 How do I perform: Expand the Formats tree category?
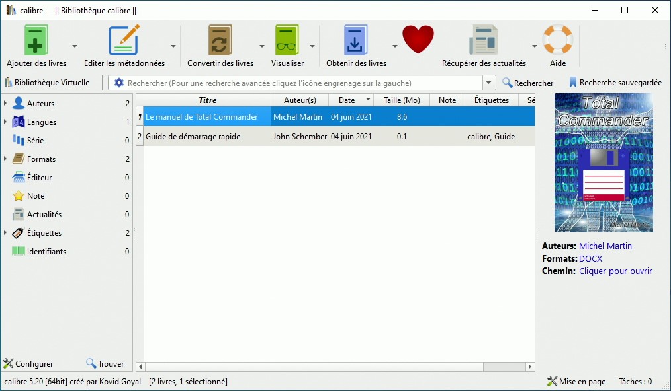(6, 159)
